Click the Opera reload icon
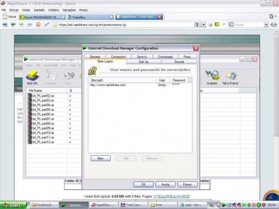The width and height of the screenshot is (279, 209). click(x=38, y=24)
